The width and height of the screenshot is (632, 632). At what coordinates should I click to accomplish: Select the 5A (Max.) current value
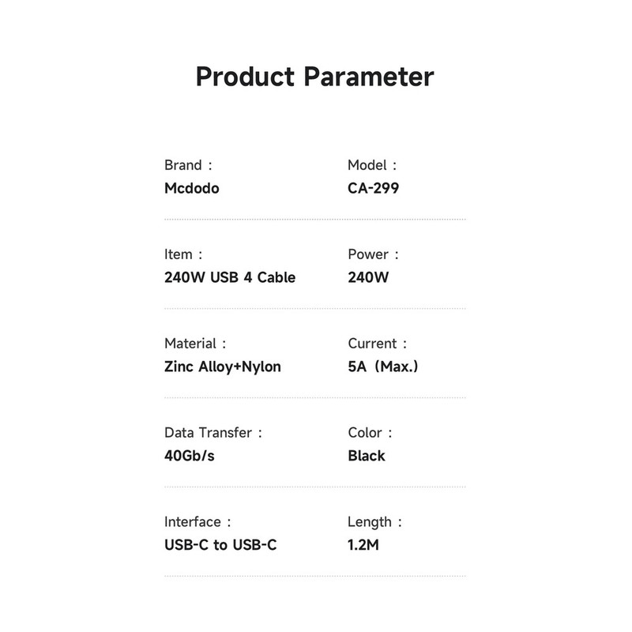(382, 367)
